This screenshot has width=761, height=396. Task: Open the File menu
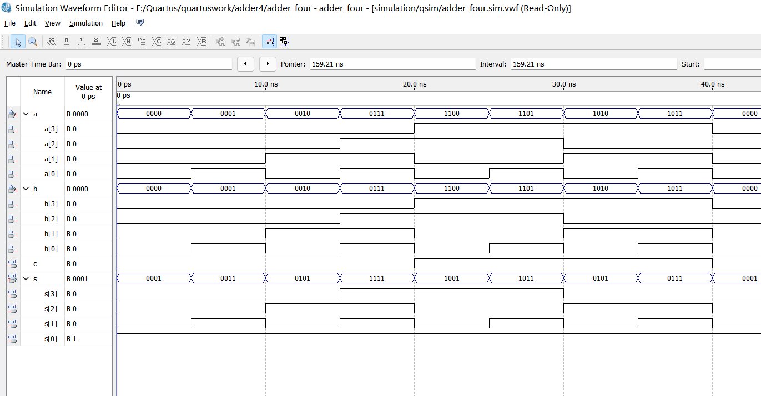[10, 23]
